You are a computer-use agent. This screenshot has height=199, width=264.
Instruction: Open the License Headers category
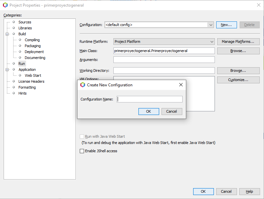point(31,81)
